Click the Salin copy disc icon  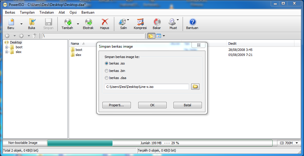[122, 22]
